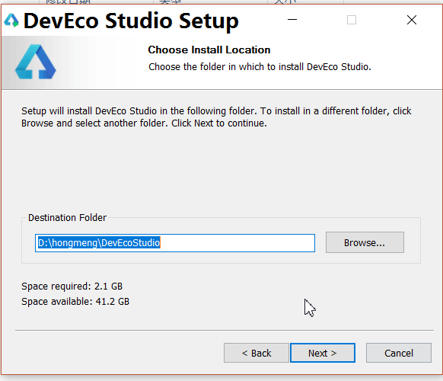Click the Next > button
The width and height of the screenshot is (443, 381).
(323, 353)
